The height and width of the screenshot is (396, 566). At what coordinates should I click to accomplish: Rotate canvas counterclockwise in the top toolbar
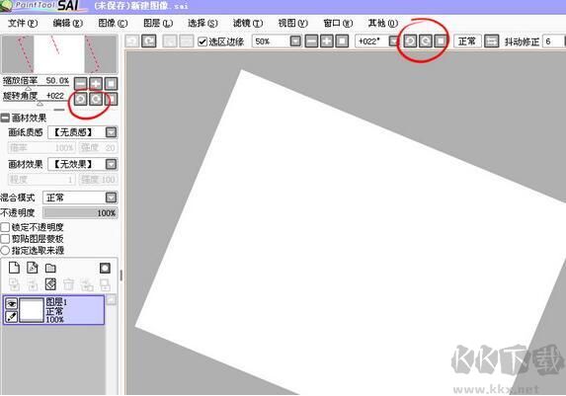click(x=410, y=41)
